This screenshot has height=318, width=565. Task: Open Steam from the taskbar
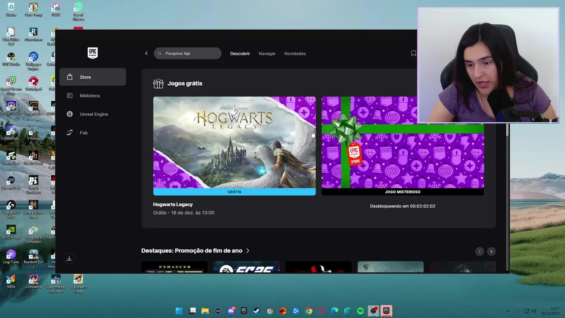pyautogui.click(x=257, y=311)
